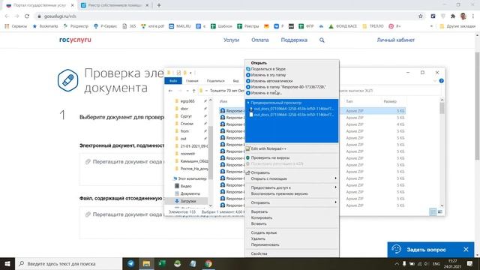Open Explorer recent locations dropdown
This screenshot has width=480, height=270.
pos(187,91)
